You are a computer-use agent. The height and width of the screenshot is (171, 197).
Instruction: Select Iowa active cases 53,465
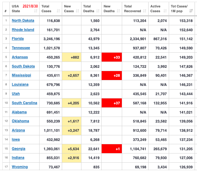161,140
